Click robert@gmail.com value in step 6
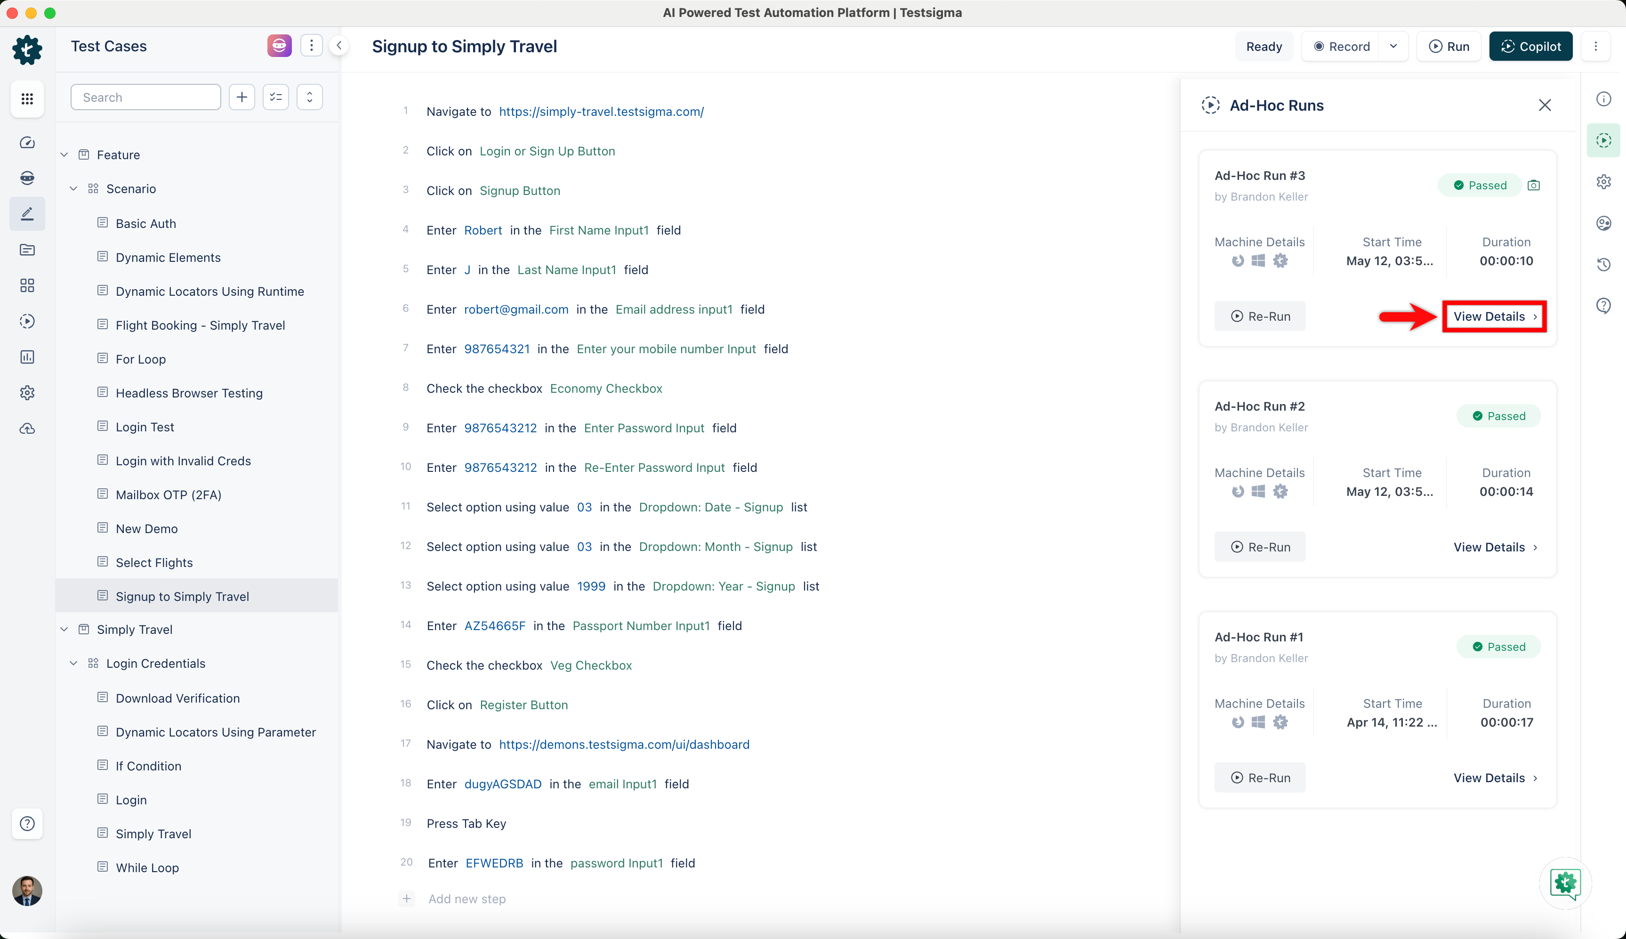This screenshot has height=939, width=1626. (x=516, y=309)
